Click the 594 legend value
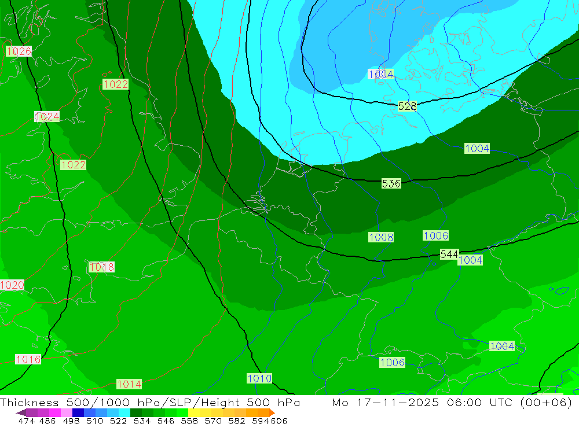 [261, 421]
